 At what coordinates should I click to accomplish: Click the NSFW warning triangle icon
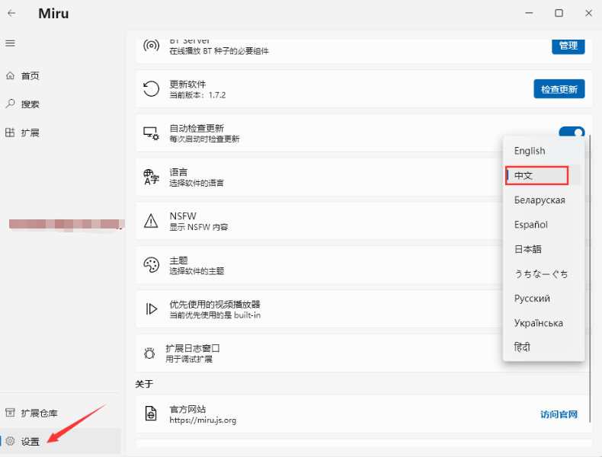coord(151,222)
